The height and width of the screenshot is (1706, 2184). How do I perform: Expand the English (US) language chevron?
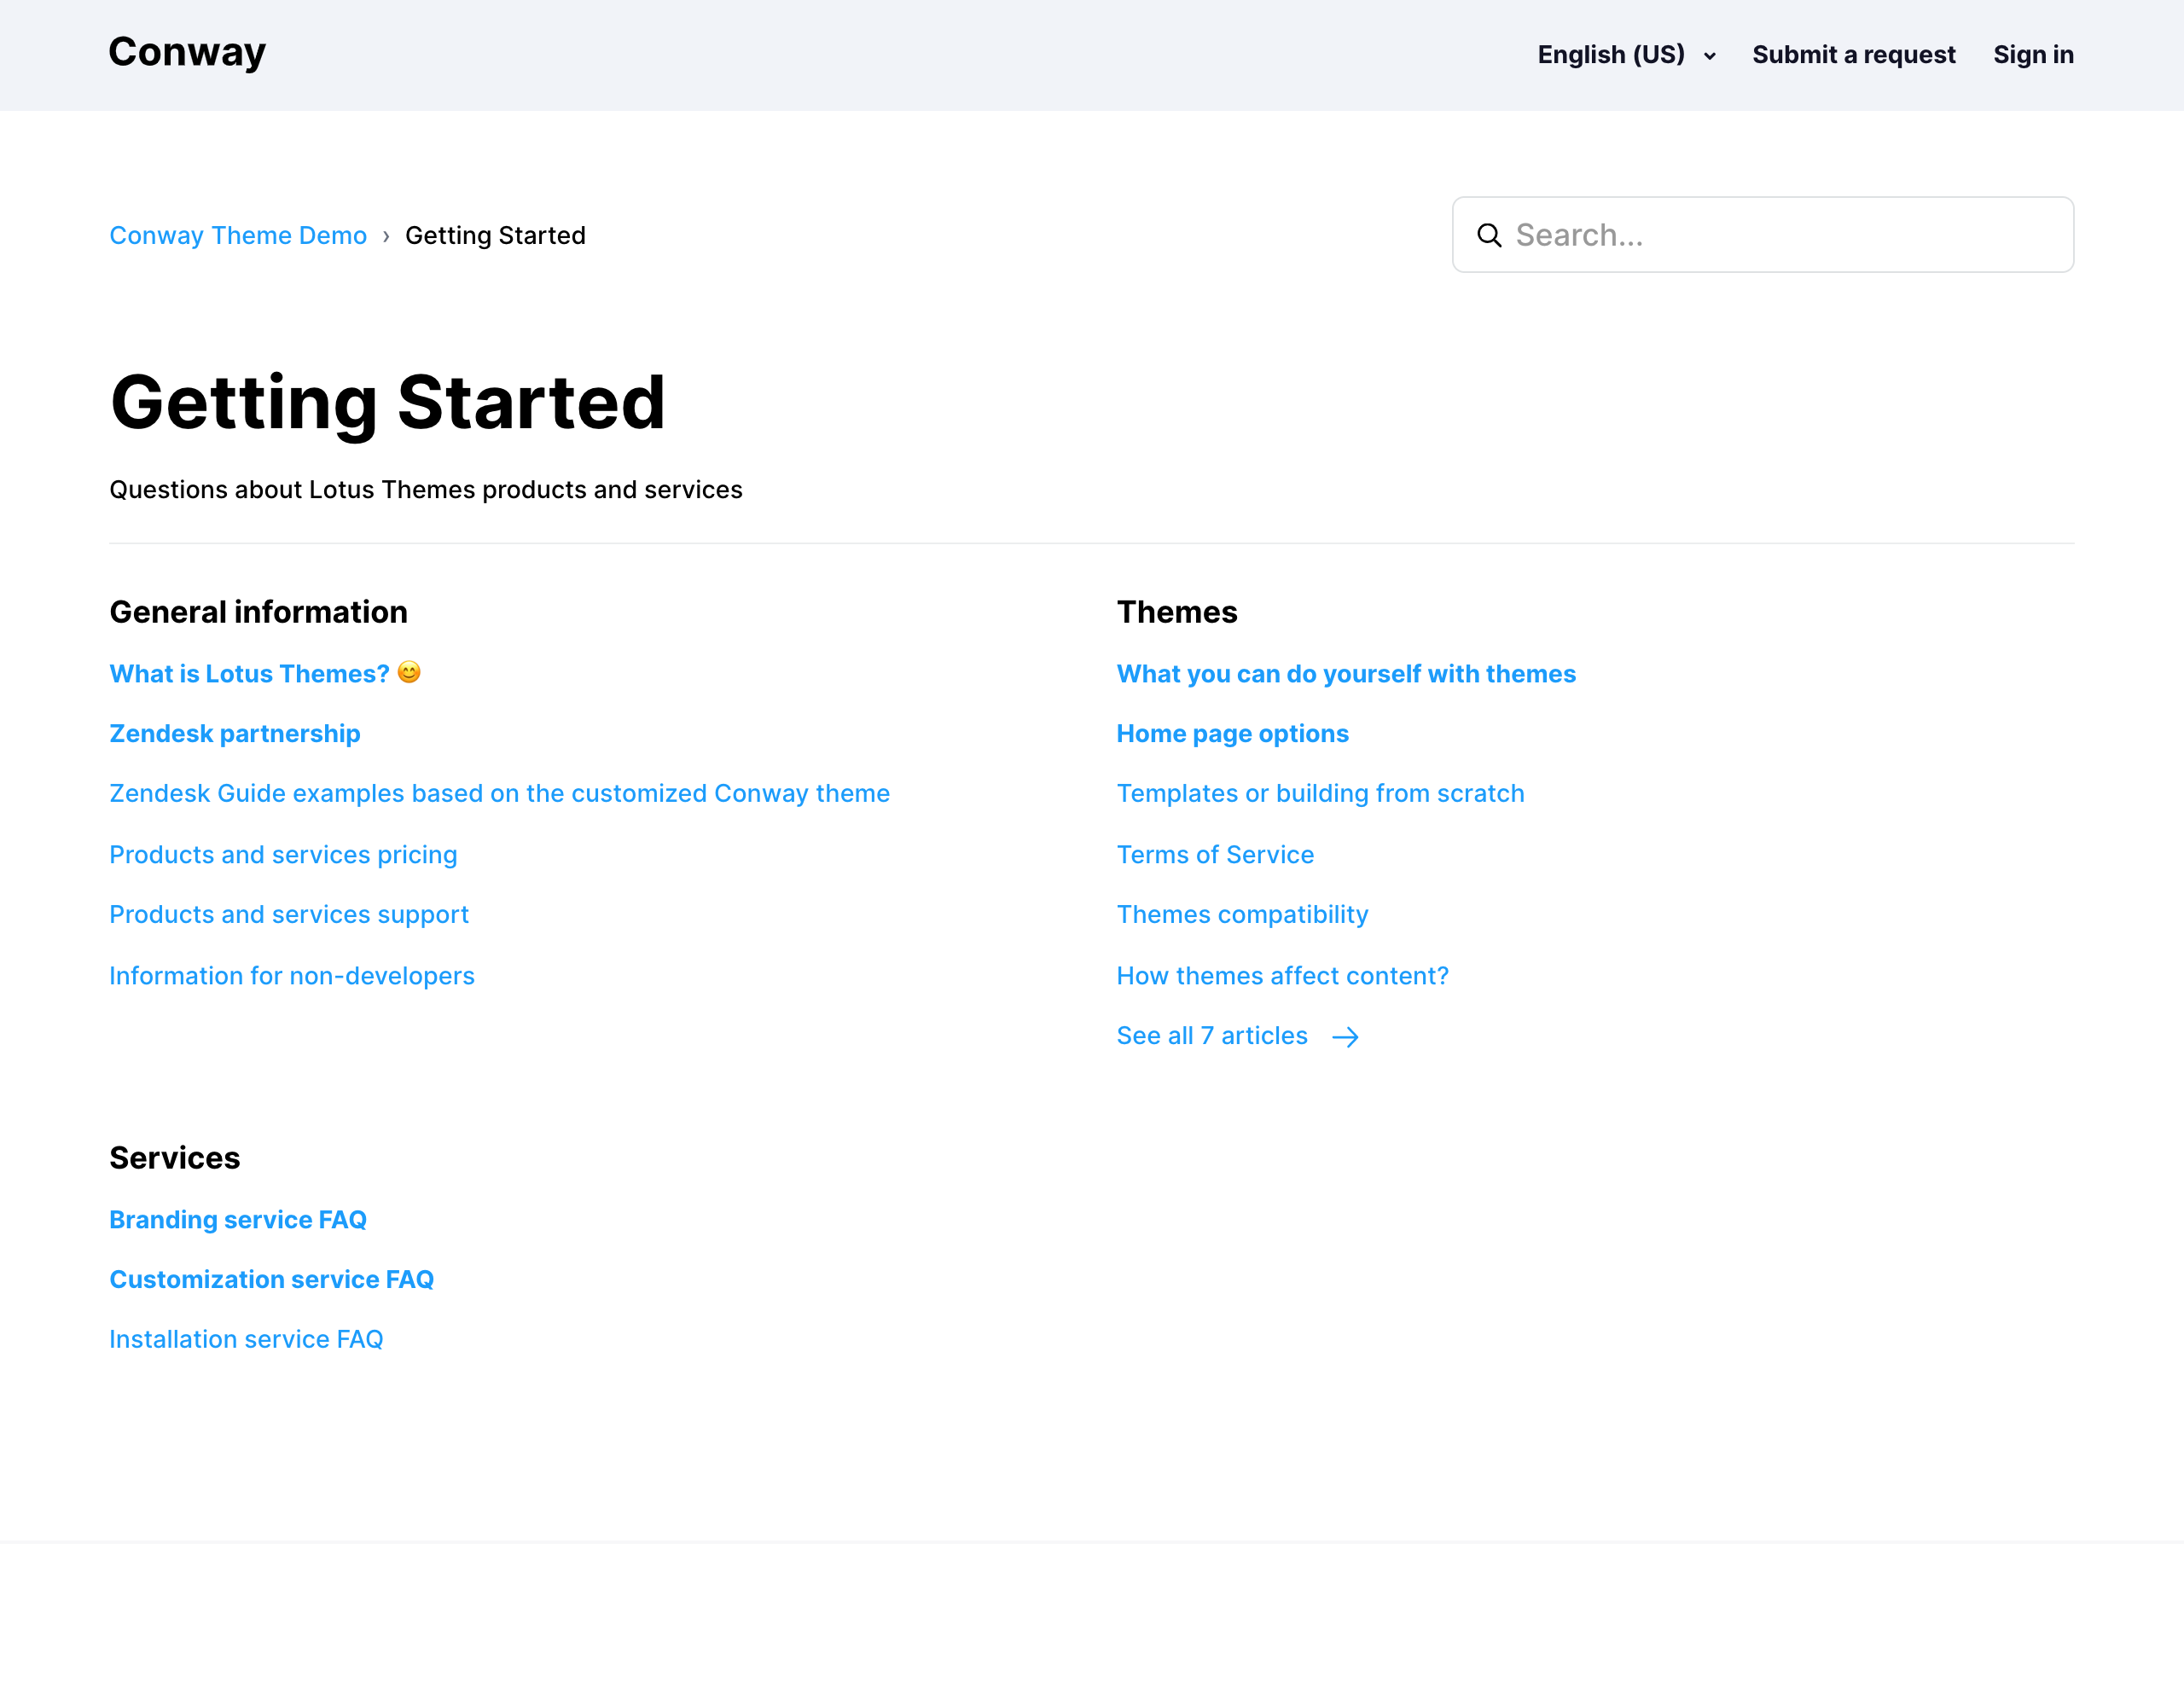(1709, 56)
